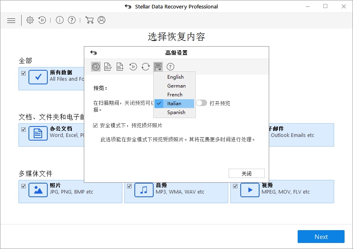Open the help question icon in dialog
The image size is (353, 249).
[170, 67]
